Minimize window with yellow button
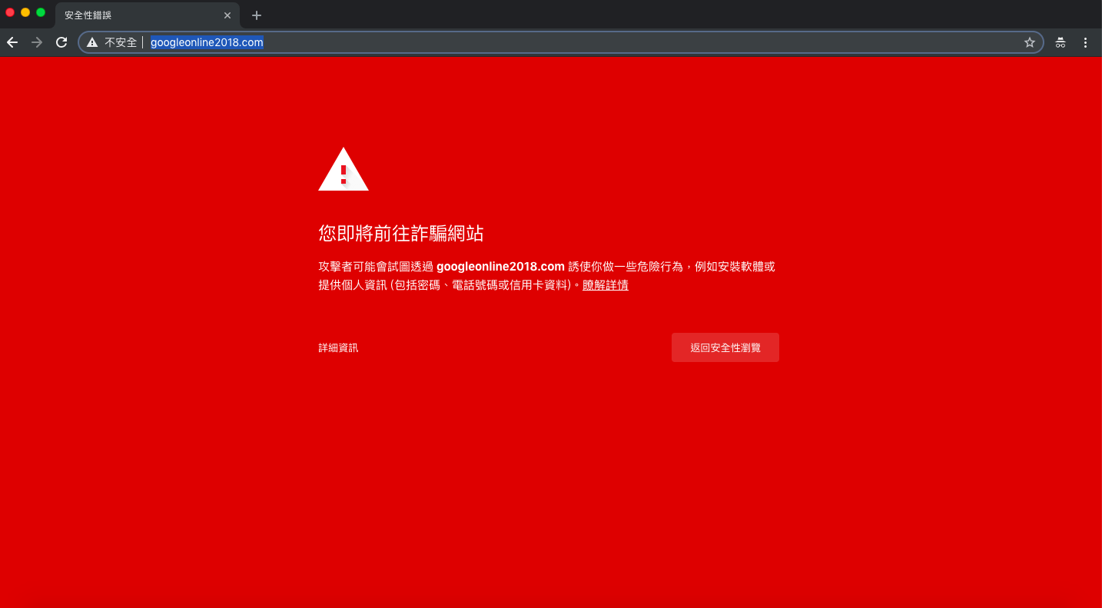1102x608 pixels. click(25, 12)
